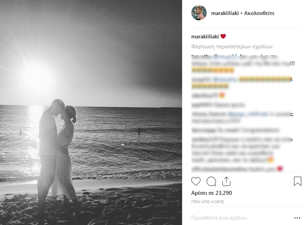304x225 pixels.
Task: Open the post timestamp ΠΡΙΝ ΑΠΟ 4 ΩΡΕΣ
Action: click(207, 202)
